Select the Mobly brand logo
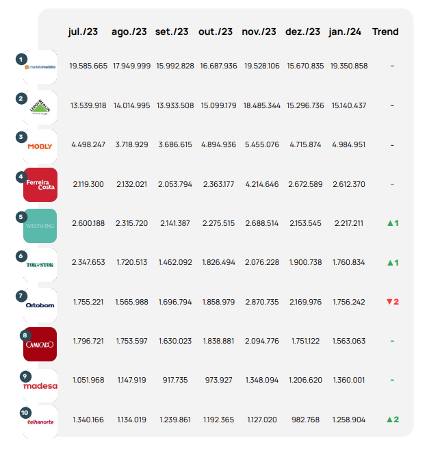This screenshot has width=427, height=449. 40,146
